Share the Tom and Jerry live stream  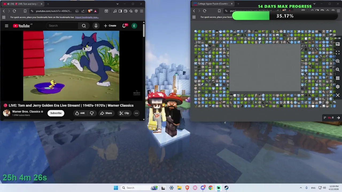106,113
